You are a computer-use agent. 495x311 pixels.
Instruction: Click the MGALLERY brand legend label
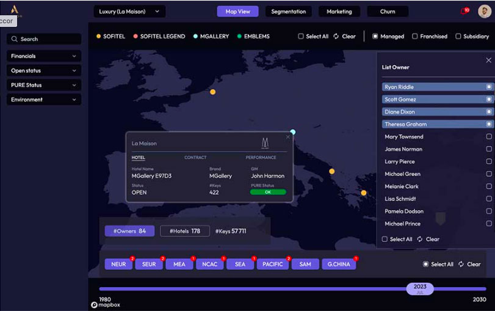[x=215, y=36]
